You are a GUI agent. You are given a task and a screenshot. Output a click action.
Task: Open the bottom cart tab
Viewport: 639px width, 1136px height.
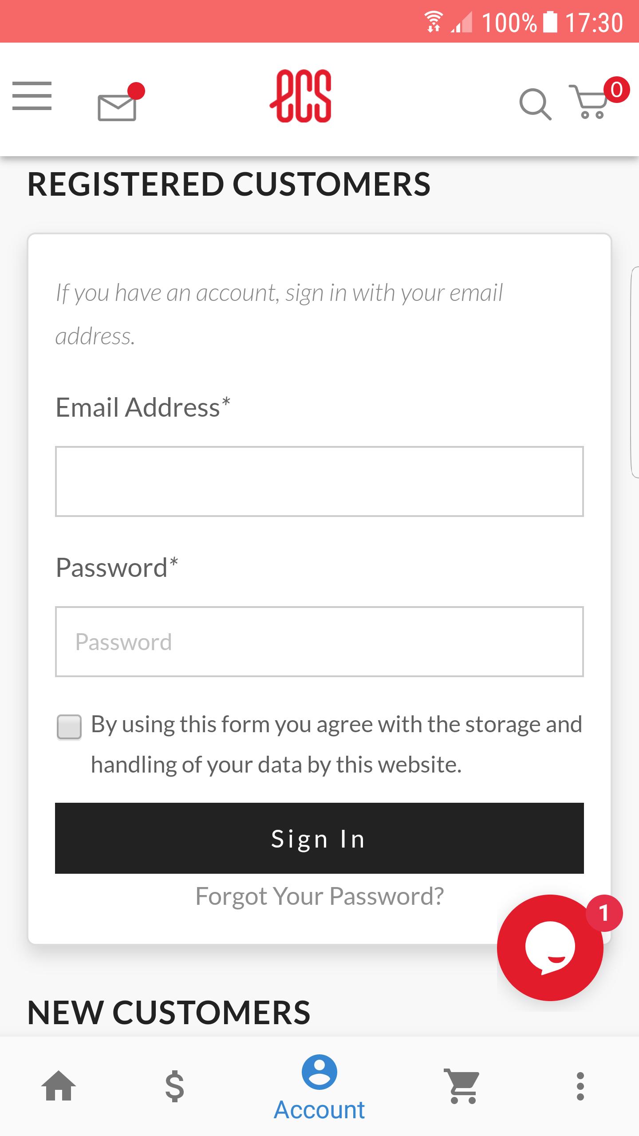coord(462,1086)
